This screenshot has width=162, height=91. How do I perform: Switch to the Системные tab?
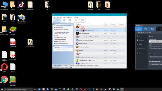point(65,66)
